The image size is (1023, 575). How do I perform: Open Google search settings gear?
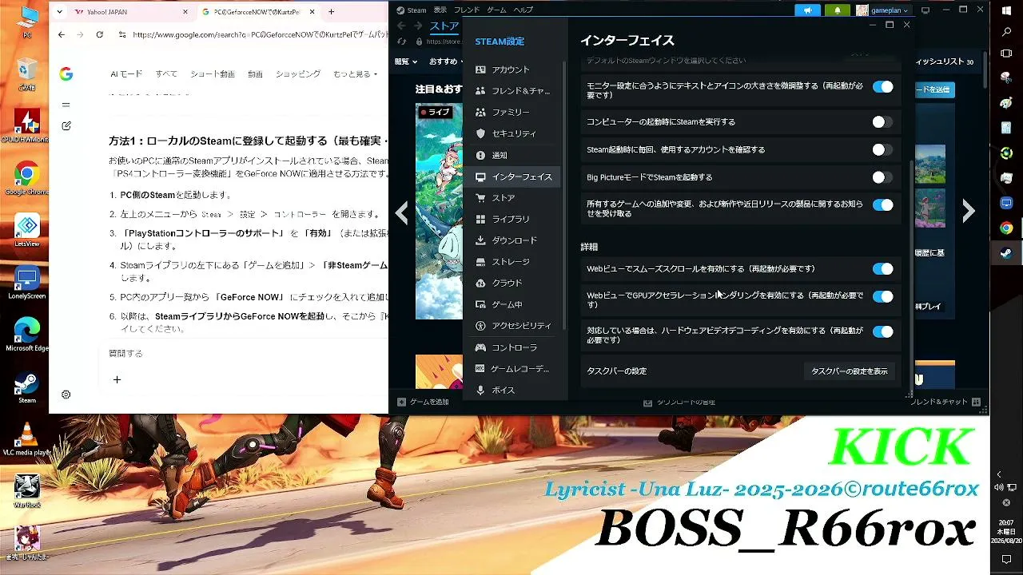click(66, 395)
